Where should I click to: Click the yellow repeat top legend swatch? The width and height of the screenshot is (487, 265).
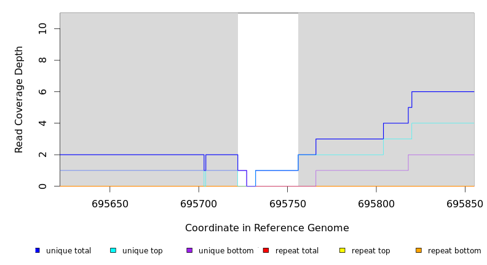click(342, 250)
